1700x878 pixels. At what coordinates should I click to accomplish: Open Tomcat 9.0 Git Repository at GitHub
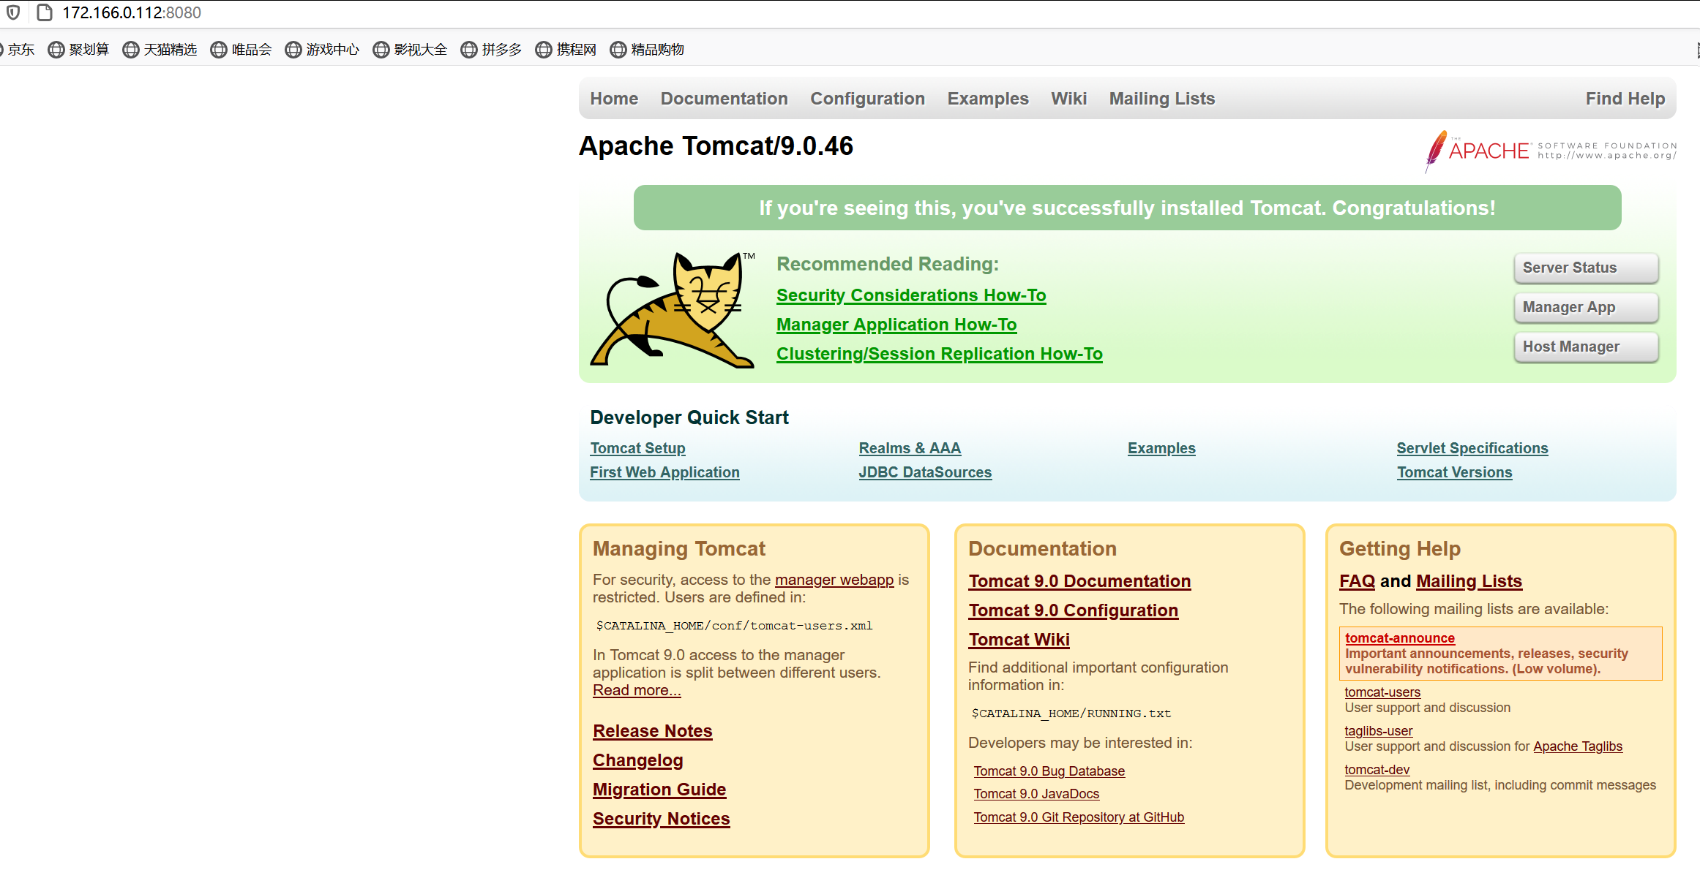coord(1078,817)
